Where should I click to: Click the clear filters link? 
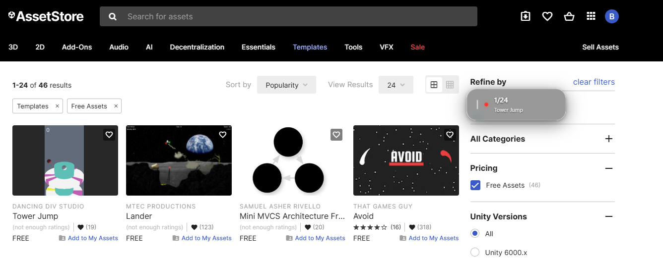coord(594,82)
